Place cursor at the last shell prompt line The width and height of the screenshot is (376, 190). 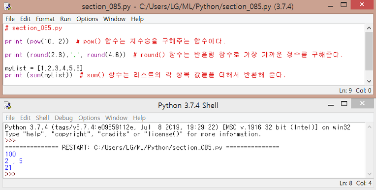(x=184, y=174)
